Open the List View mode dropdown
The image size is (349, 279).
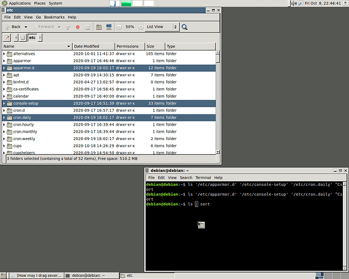162,27
